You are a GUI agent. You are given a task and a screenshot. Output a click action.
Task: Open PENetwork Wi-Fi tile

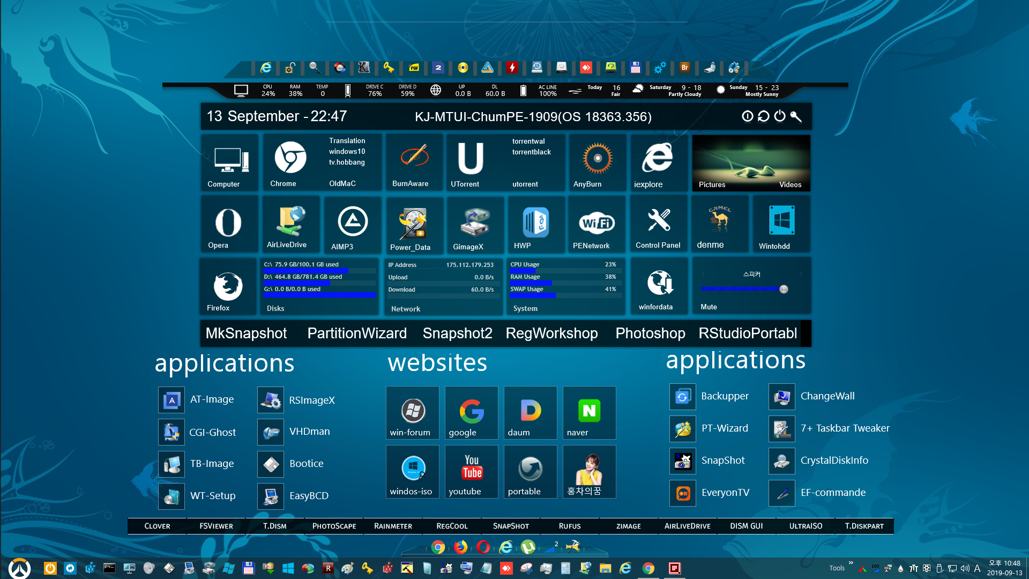[597, 224]
